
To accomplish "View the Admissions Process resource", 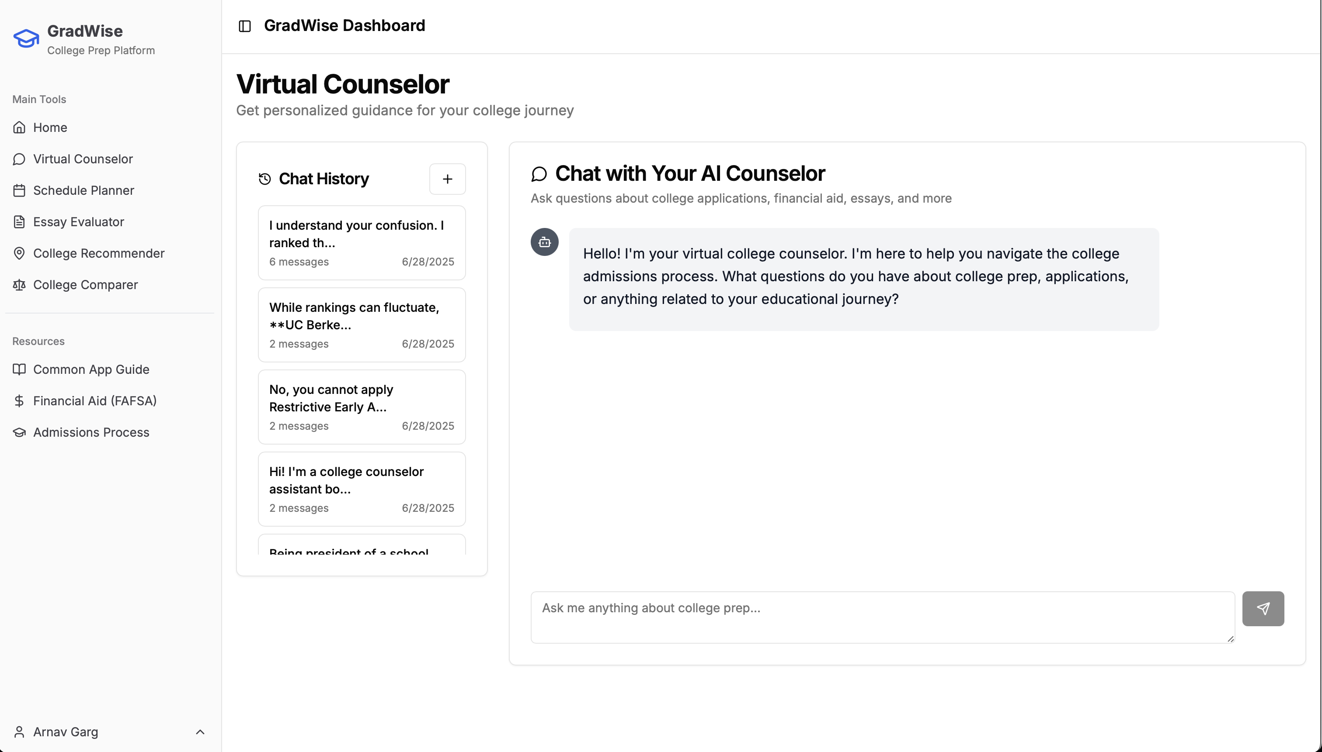I will coord(91,433).
